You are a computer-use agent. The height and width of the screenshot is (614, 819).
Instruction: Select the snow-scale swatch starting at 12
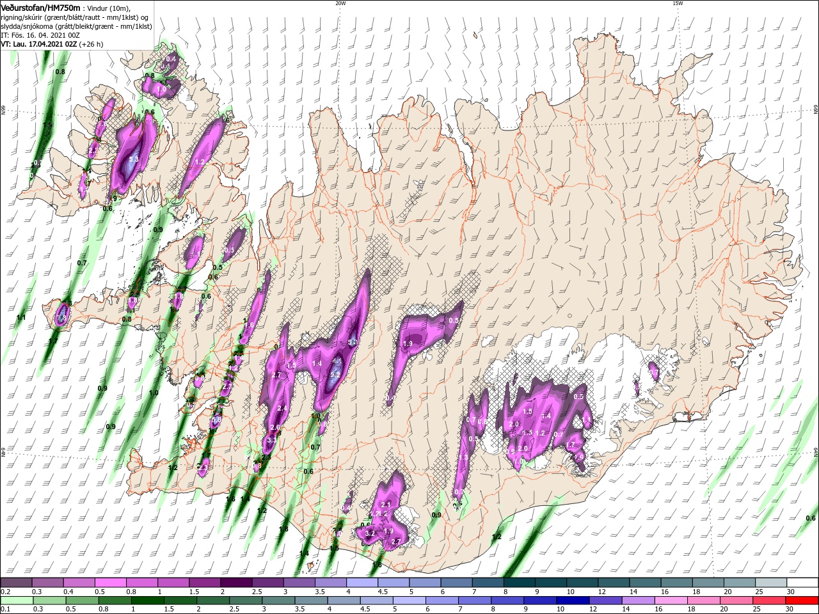tap(614, 581)
